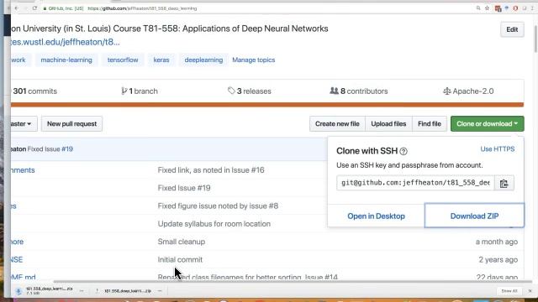Close the downloads bar
This screenshot has width=538, height=302.
(x=530, y=291)
